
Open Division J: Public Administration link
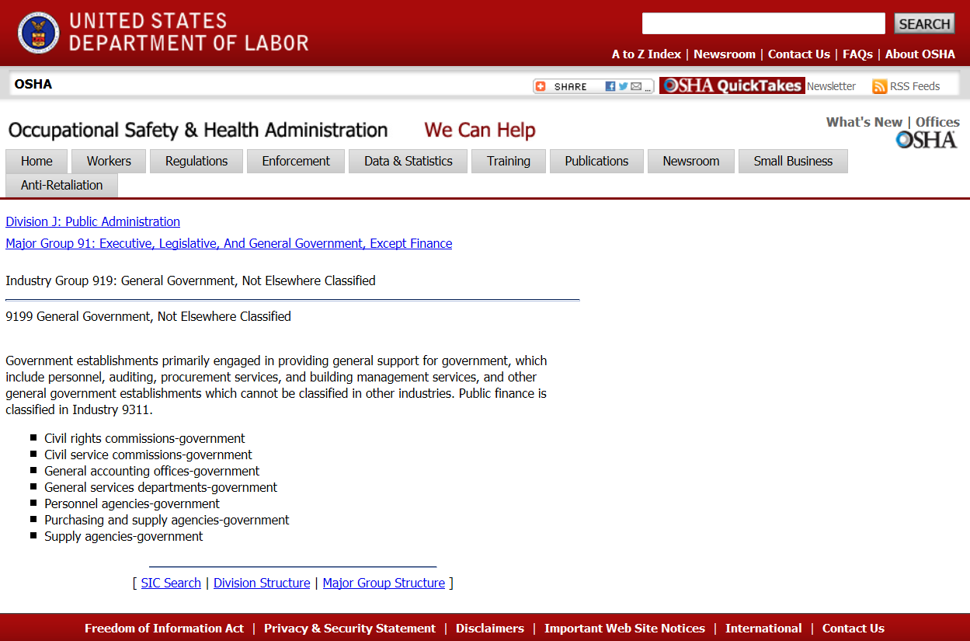92,221
